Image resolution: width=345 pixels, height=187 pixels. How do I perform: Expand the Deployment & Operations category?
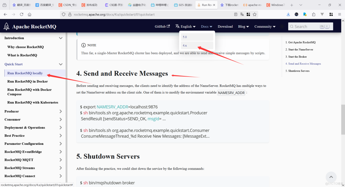coord(61,128)
